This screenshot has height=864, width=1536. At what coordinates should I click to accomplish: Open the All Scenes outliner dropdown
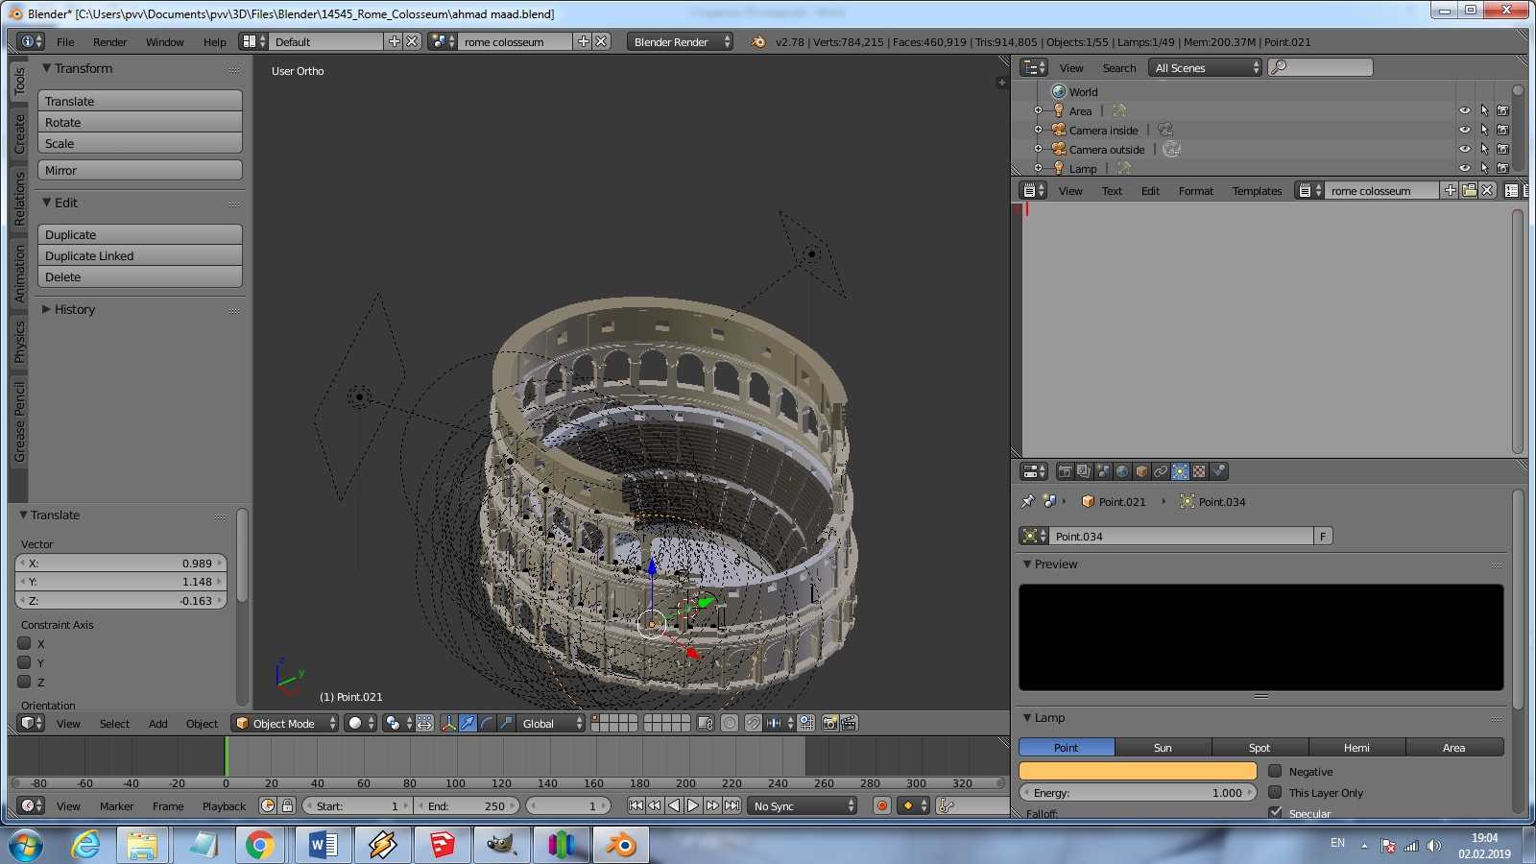[1207, 67]
